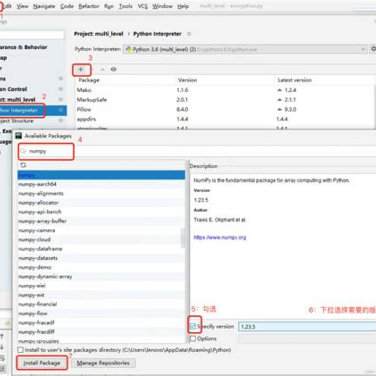This screenshot has width=376, height=376.
Task: Open the Navigate menu
Action: pyautogui.click(x=44, y=6)
